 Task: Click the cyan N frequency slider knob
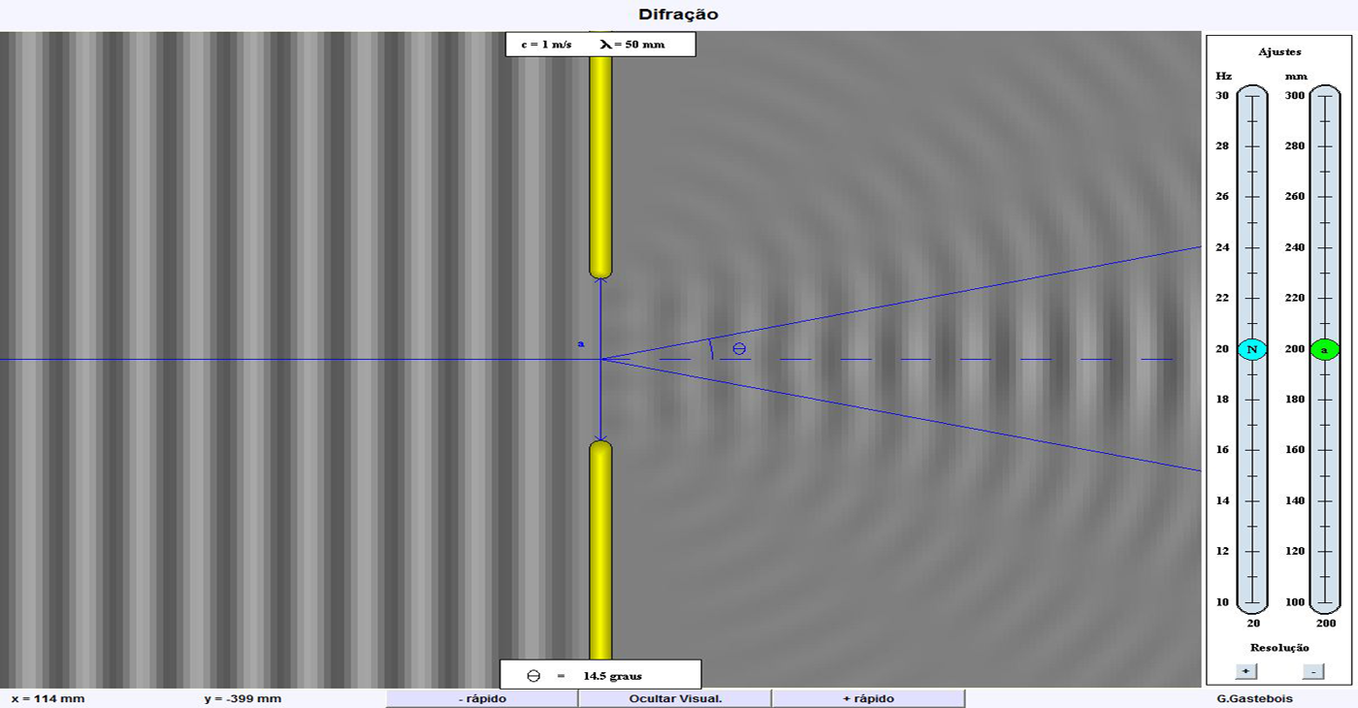coord(1252,349)
